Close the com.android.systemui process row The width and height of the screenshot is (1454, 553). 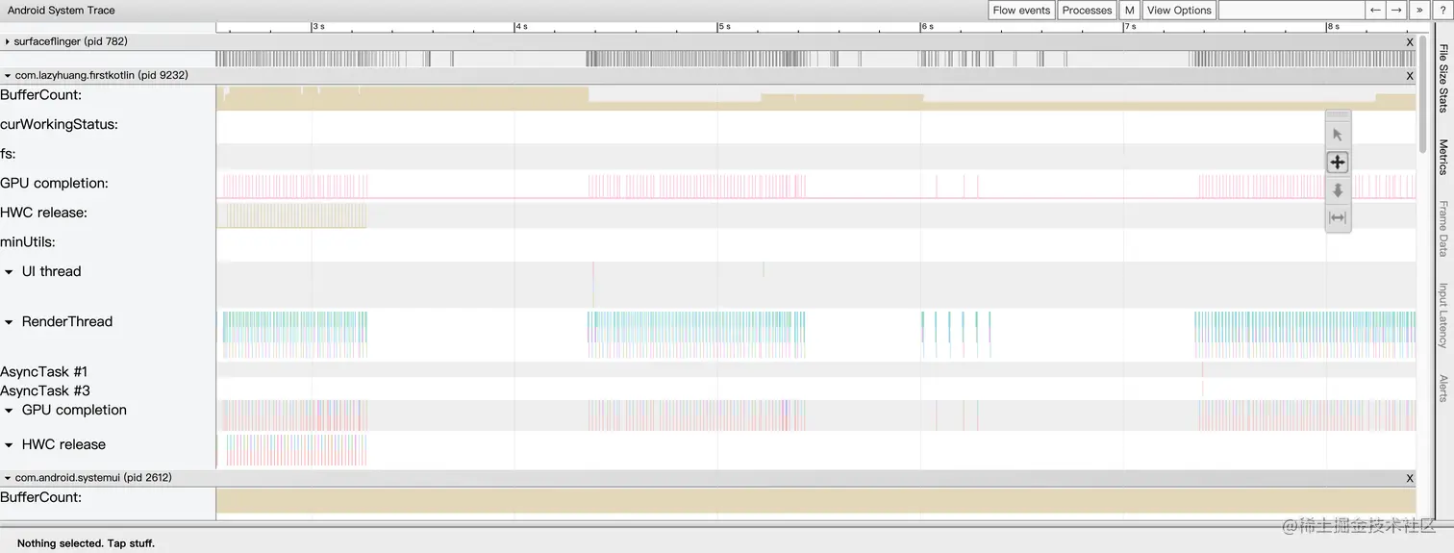(x=1410, y=478)
